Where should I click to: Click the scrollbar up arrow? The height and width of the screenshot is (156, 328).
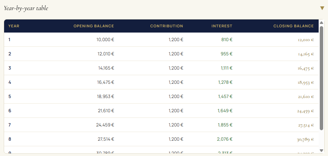tap(321, 23)
